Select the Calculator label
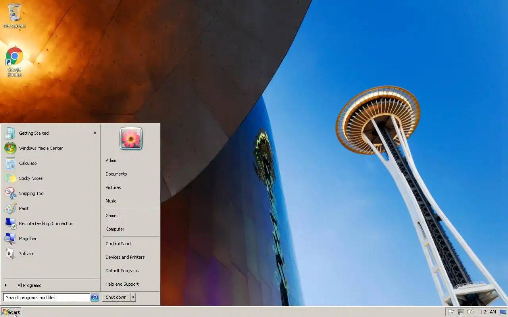Image resolution: width=508 pixels, height=317 pixels. 29,163
